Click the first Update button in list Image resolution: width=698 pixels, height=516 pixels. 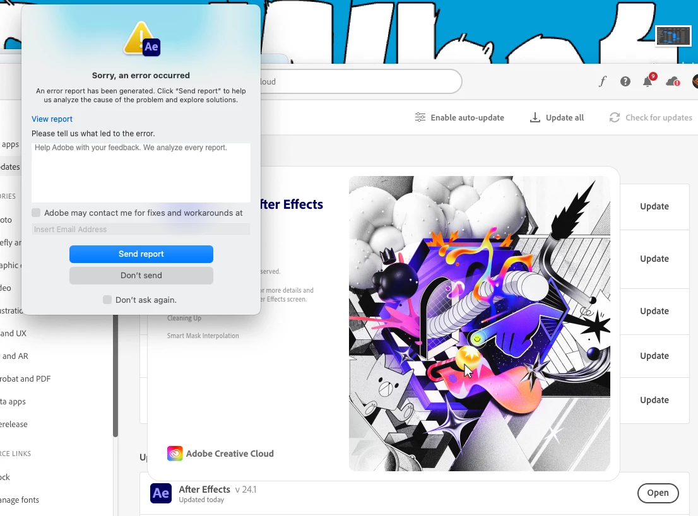pos(654,206)
